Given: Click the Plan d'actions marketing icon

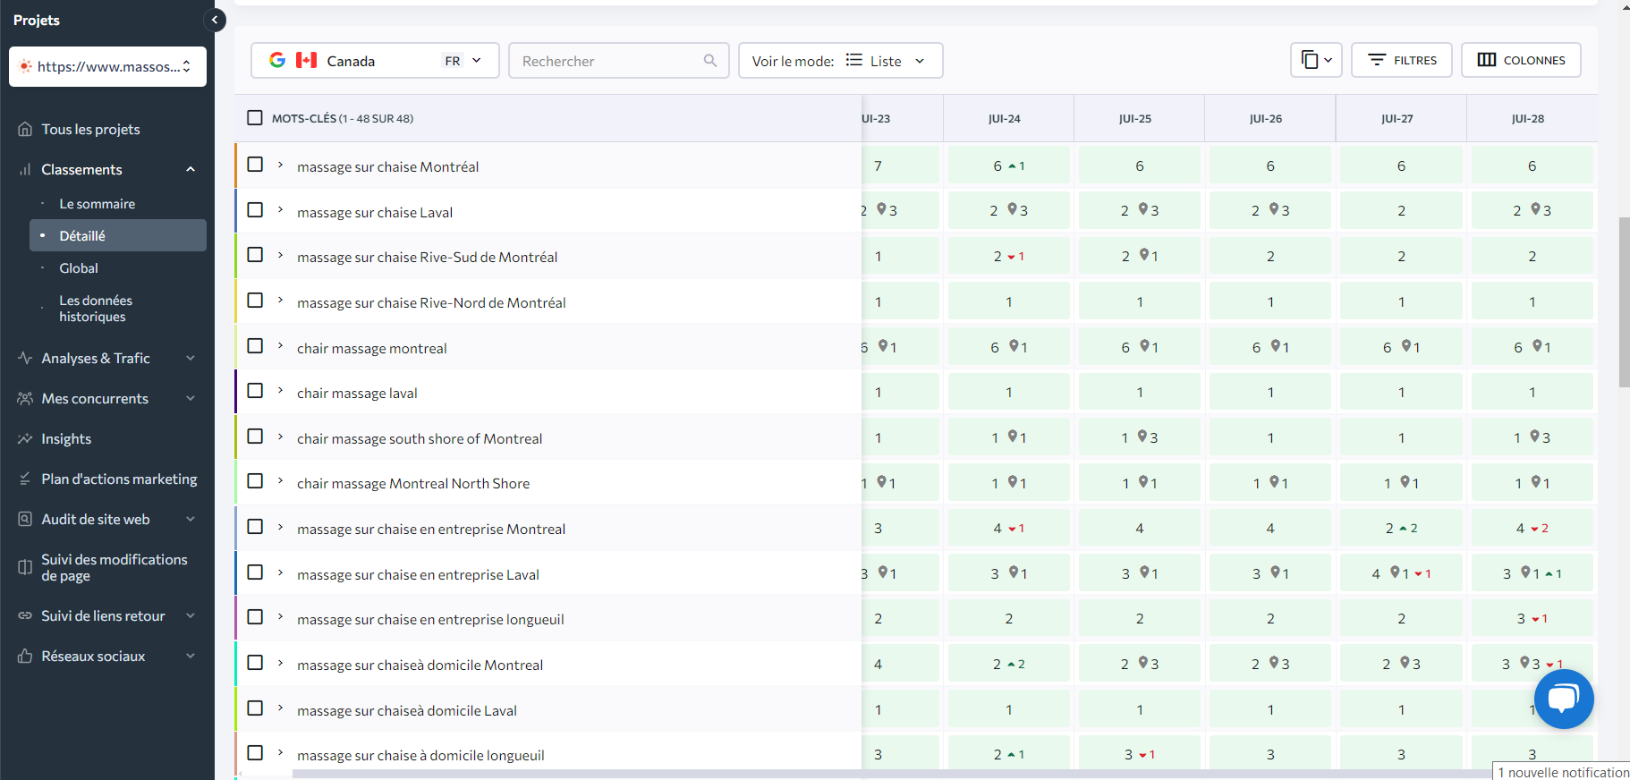Looking at the screenshot, I should coord(25,479).
